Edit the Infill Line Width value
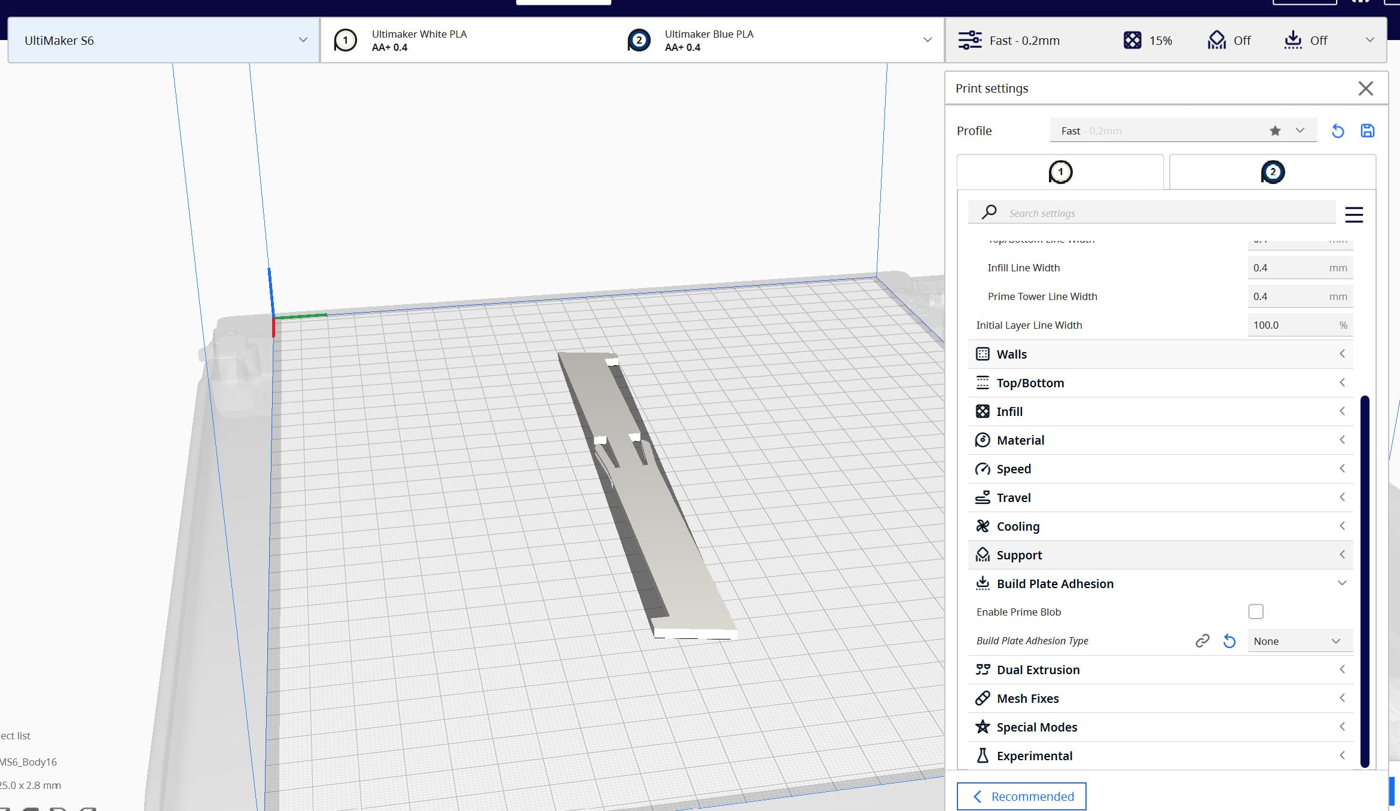1400x811 pixels. click(x=1300, y=268)
